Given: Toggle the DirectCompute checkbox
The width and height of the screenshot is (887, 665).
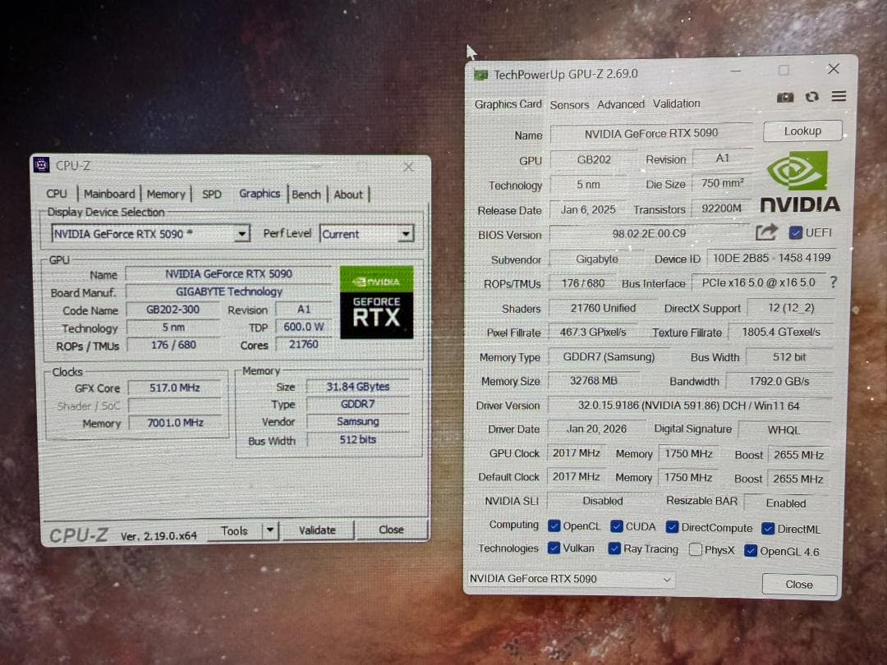Looking at the screenshot, I should coord(672,527).
